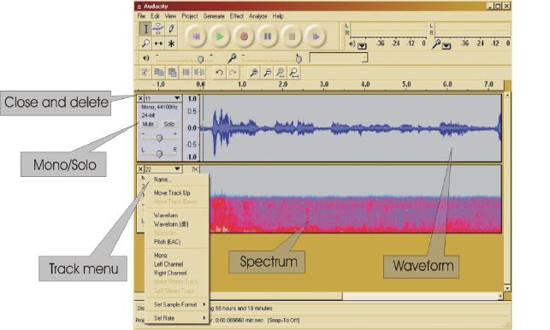Open the first track's dropdown menu arrow
The width and height of the screenshot is (550, 330).
pyautogui.click(x=177, y=98)
